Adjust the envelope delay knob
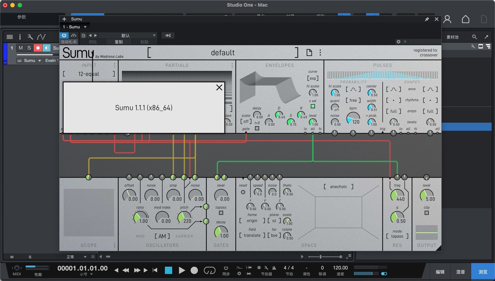 coord(257,114)
